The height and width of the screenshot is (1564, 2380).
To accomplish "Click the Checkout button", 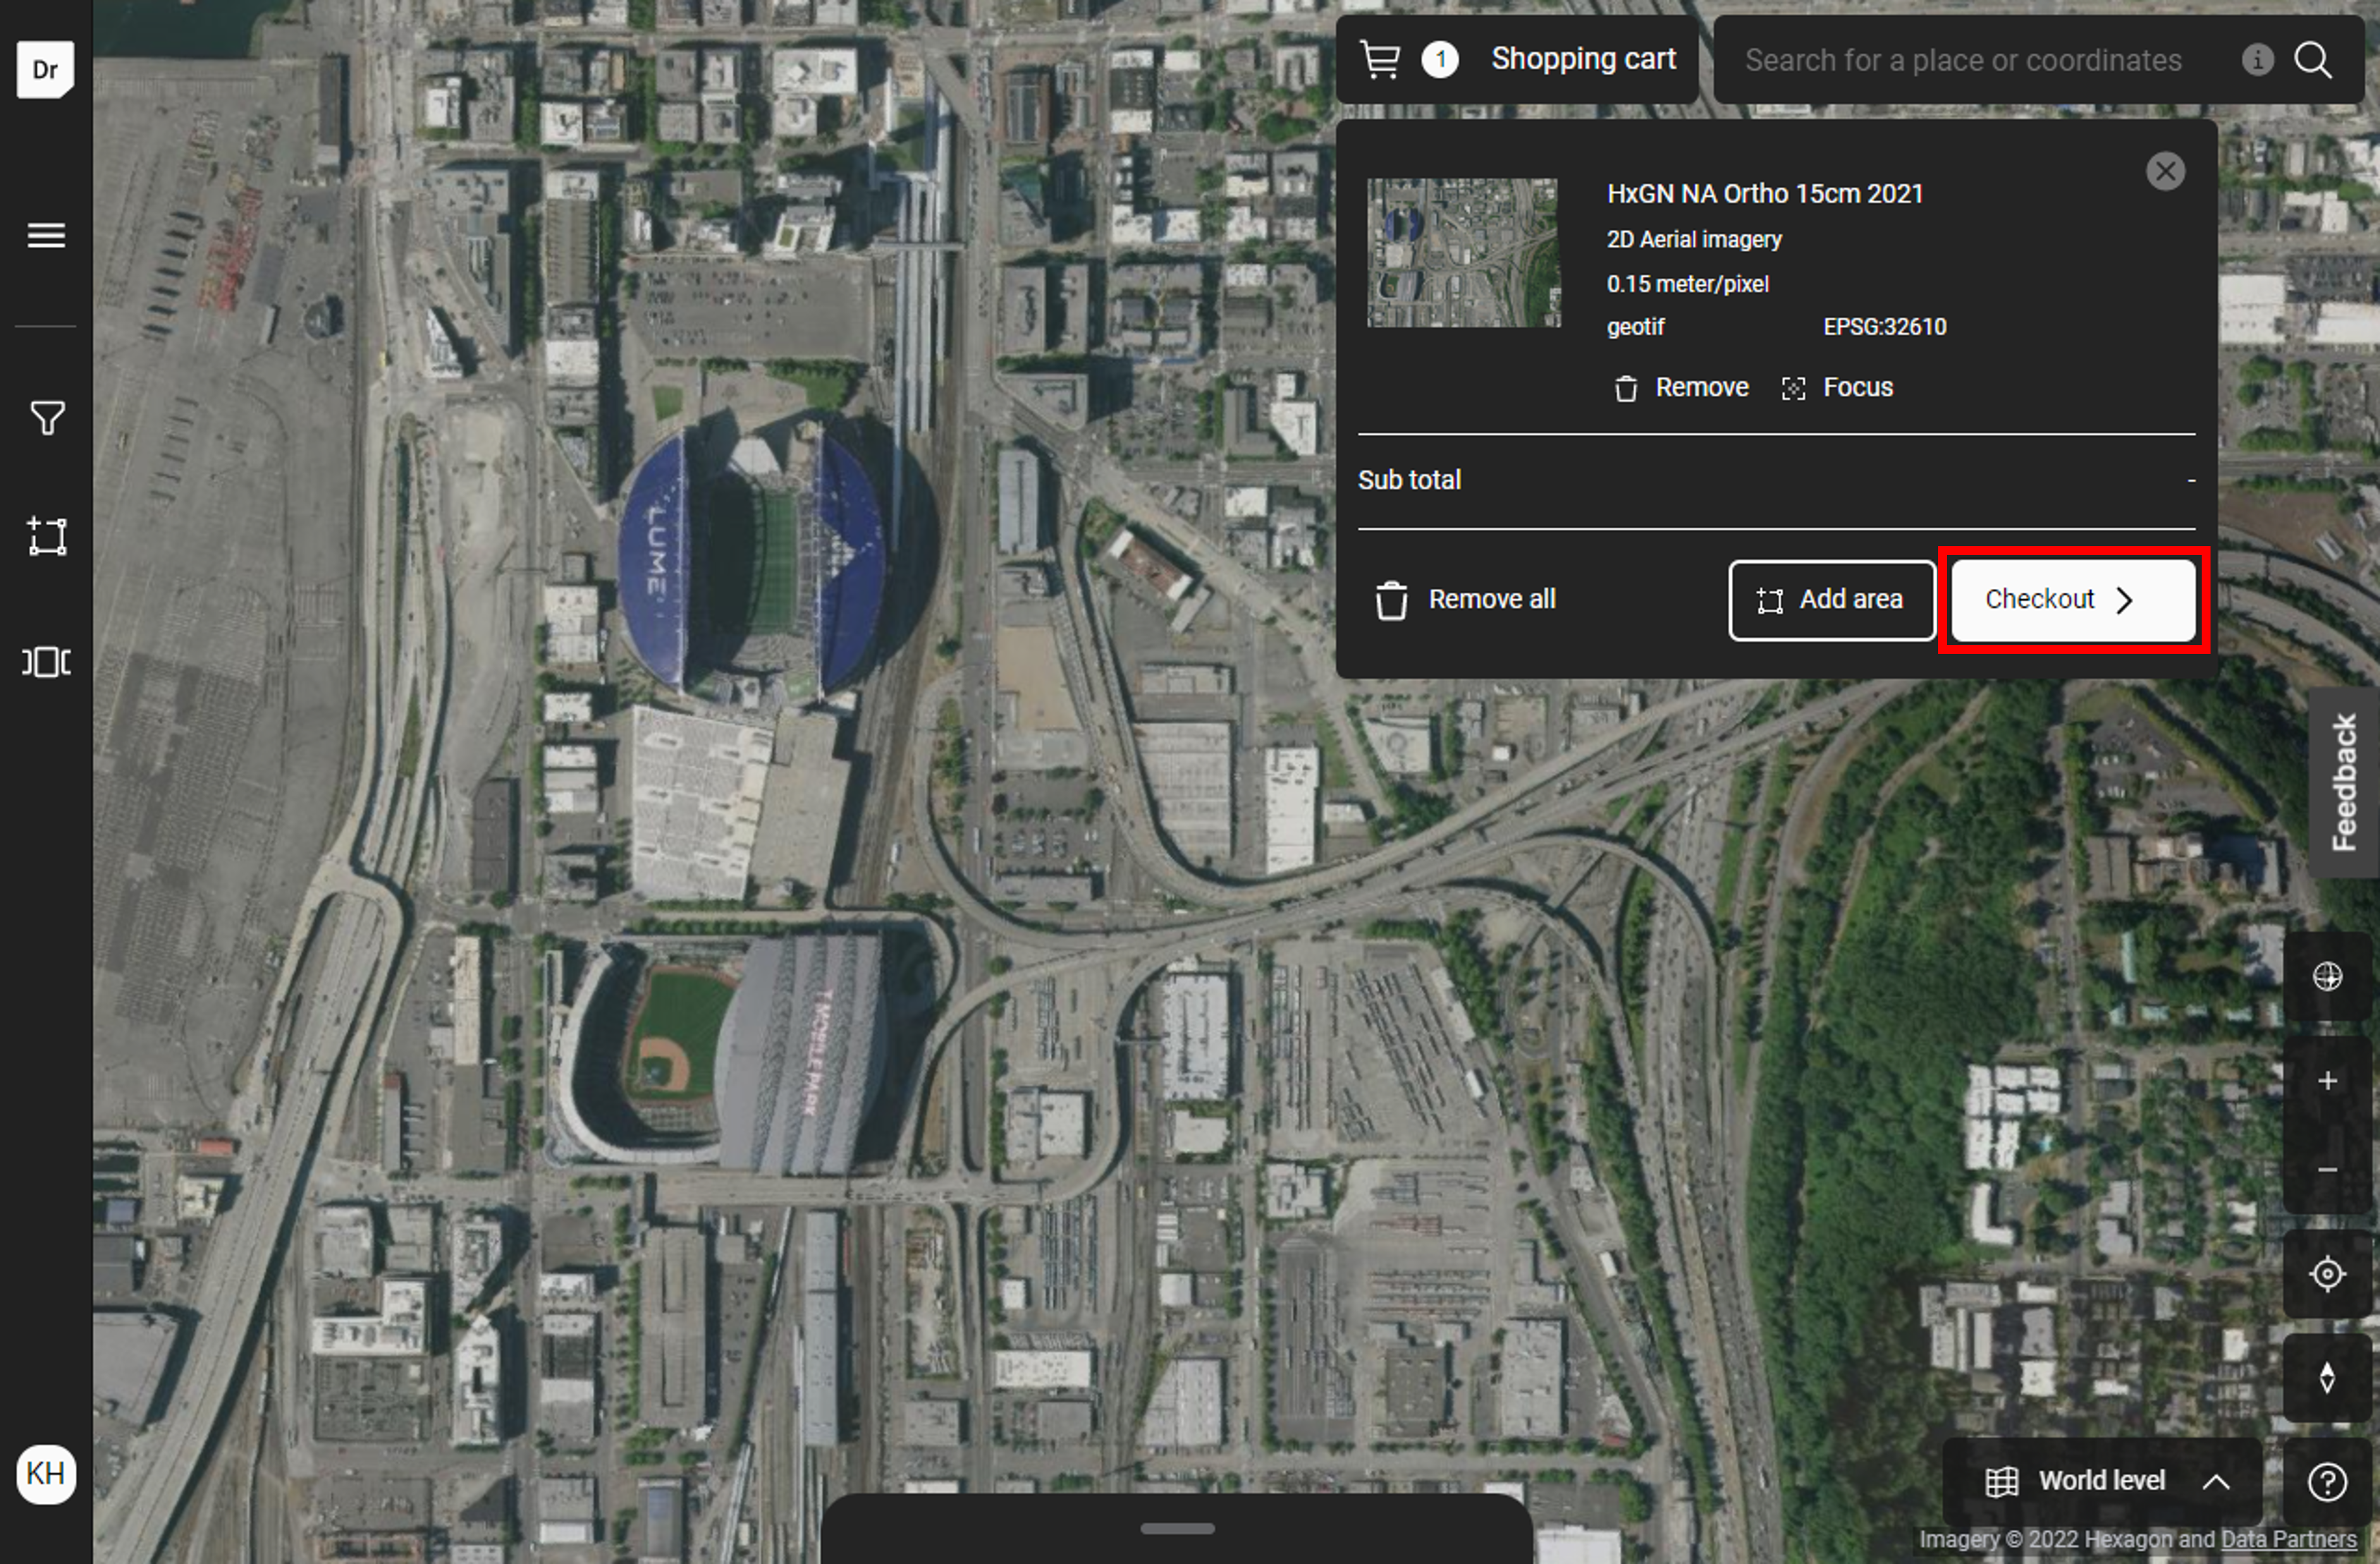I will click(x=2072, y=600).
